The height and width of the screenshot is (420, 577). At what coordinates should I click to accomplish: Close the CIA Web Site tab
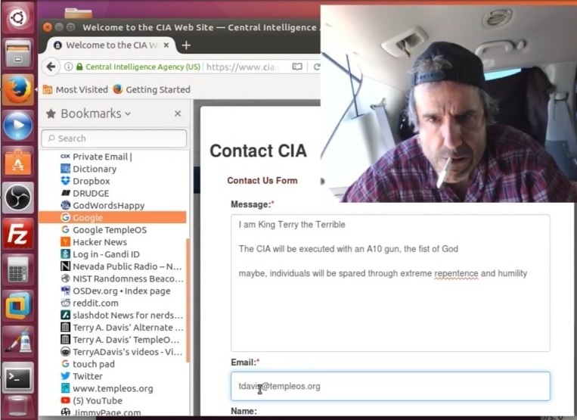[166, 45]
